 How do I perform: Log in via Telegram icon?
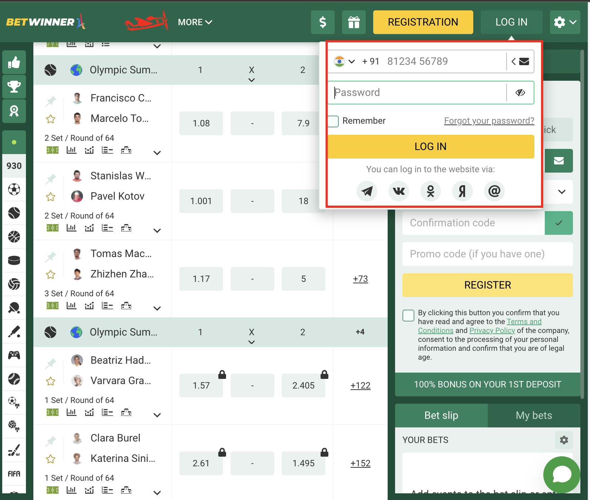[367, 191]
